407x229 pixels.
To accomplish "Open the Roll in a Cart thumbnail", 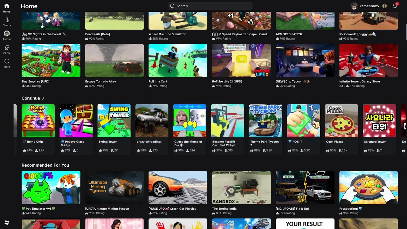I will (178, 60).
